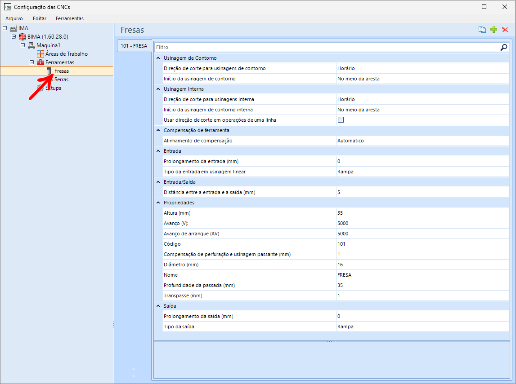Collapse the Saída group
Screen dimensions: 516x384
[158, 306]
